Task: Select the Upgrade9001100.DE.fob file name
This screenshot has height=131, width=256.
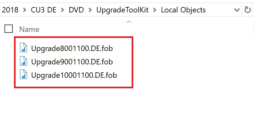Action: click(x=72, y=62)
